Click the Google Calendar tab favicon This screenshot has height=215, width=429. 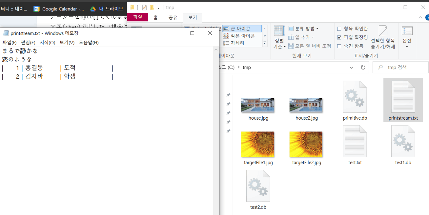point(36,9)
